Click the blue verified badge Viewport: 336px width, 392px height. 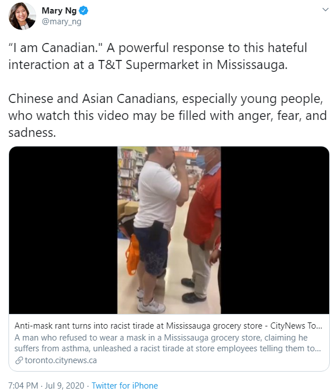[x=84, y=11]
